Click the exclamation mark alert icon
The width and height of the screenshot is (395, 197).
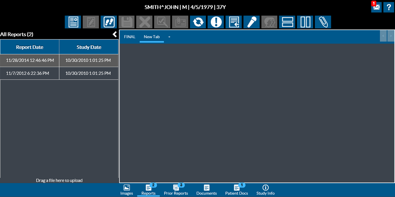click(216, 22)
